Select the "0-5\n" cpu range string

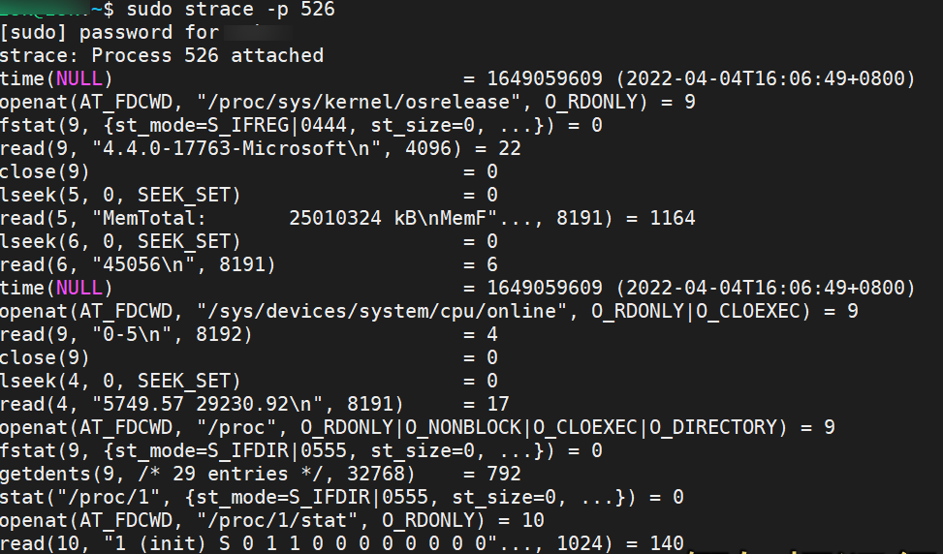click(x=132, y=334)
